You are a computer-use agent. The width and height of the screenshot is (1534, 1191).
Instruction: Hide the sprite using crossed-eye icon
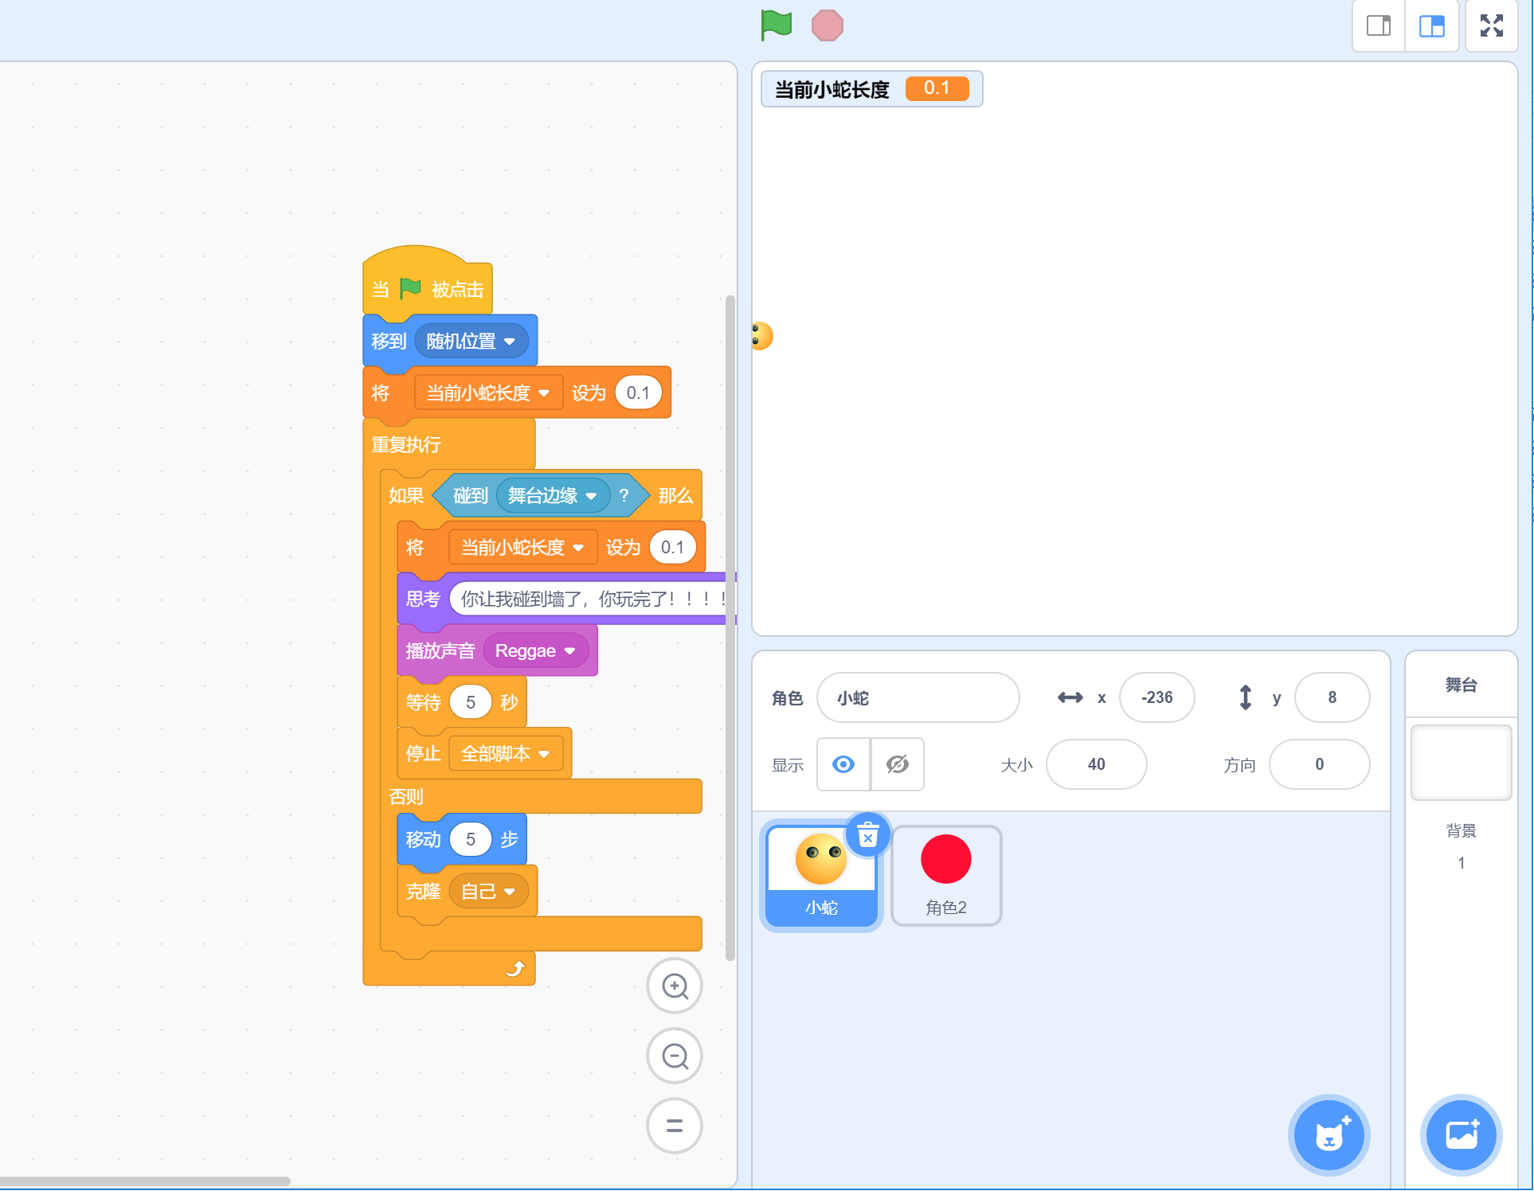pyautogui.click(x=898, y=764)
